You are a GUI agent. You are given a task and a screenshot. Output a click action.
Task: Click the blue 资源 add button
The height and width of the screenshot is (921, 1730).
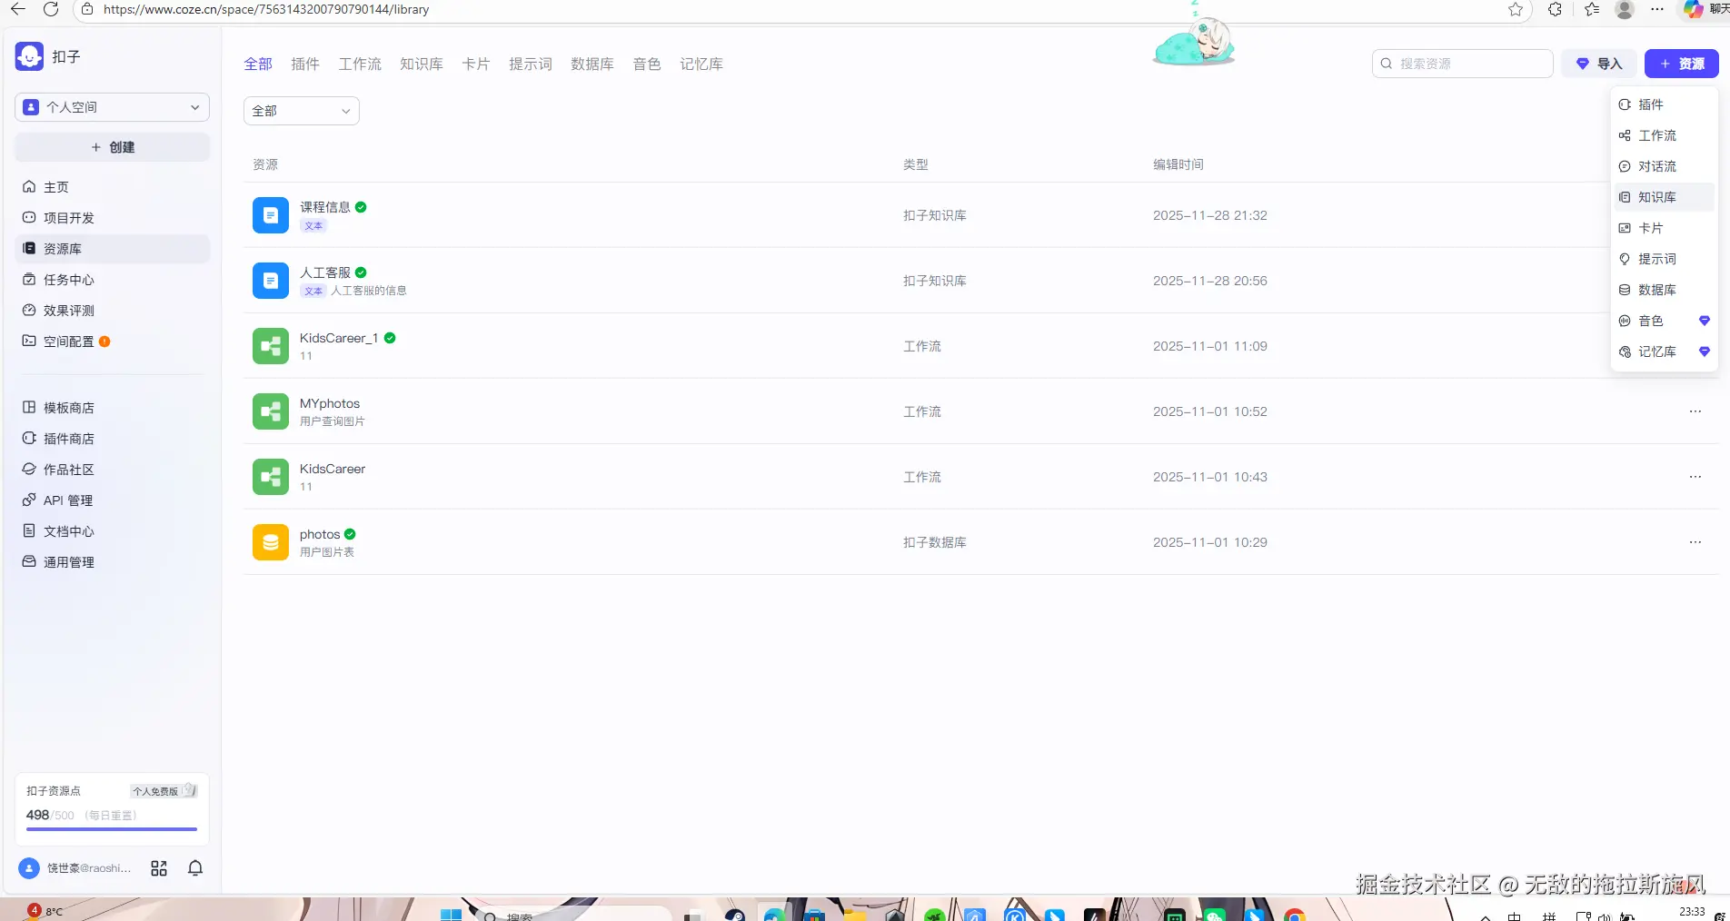tap(1682, 64)
